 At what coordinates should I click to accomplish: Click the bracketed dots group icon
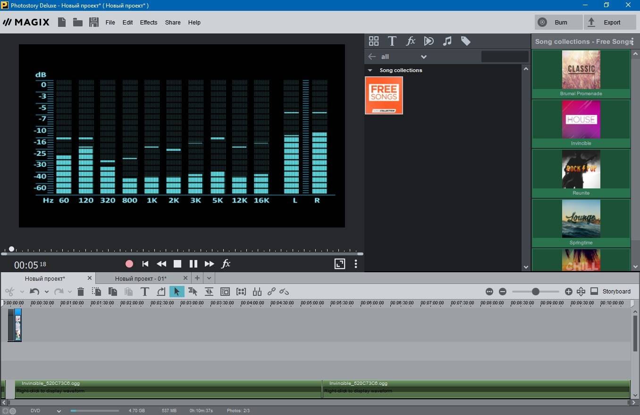[241, 292]
